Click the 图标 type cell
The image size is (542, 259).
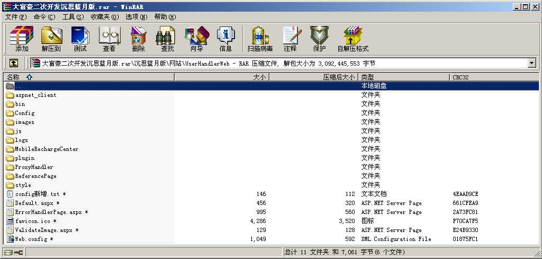pos(367,221)
